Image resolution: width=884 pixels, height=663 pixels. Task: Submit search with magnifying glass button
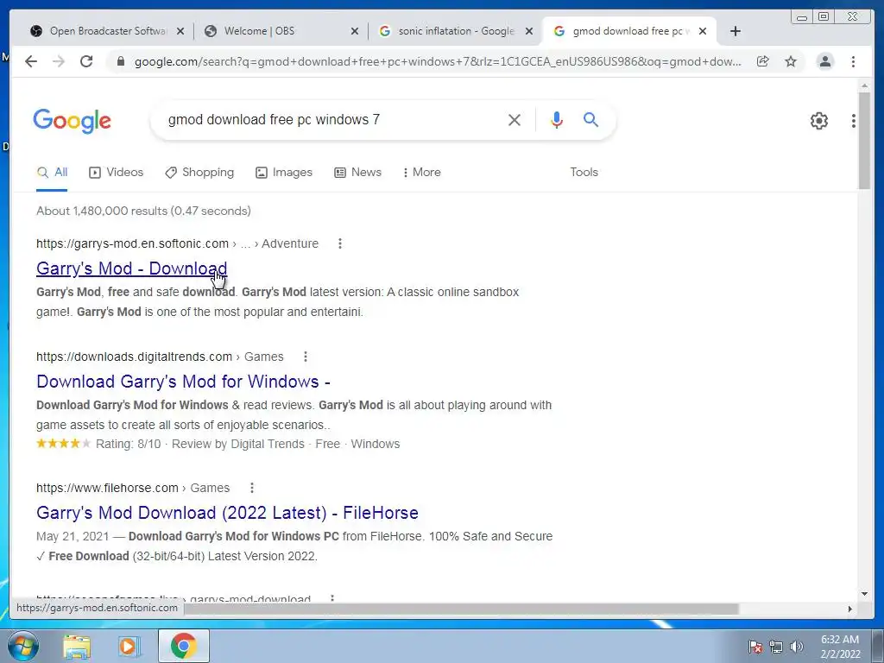click(x=590, y=119)
